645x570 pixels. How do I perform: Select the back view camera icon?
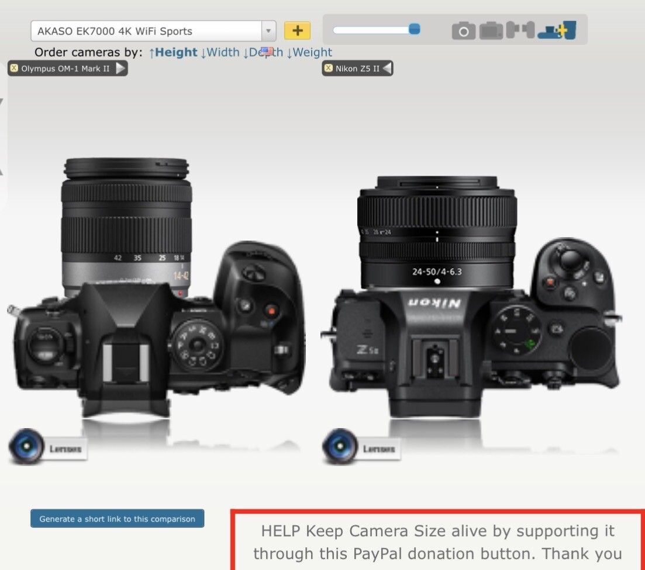coord(491,30)
